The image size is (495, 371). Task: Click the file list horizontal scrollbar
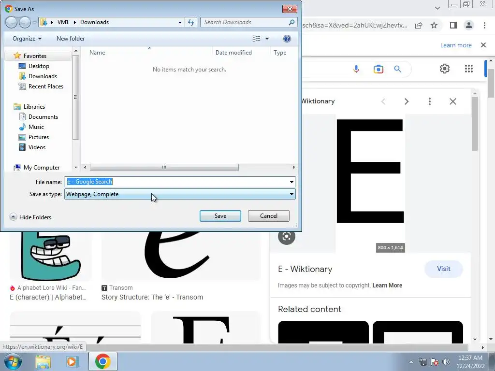pos(164,167)
